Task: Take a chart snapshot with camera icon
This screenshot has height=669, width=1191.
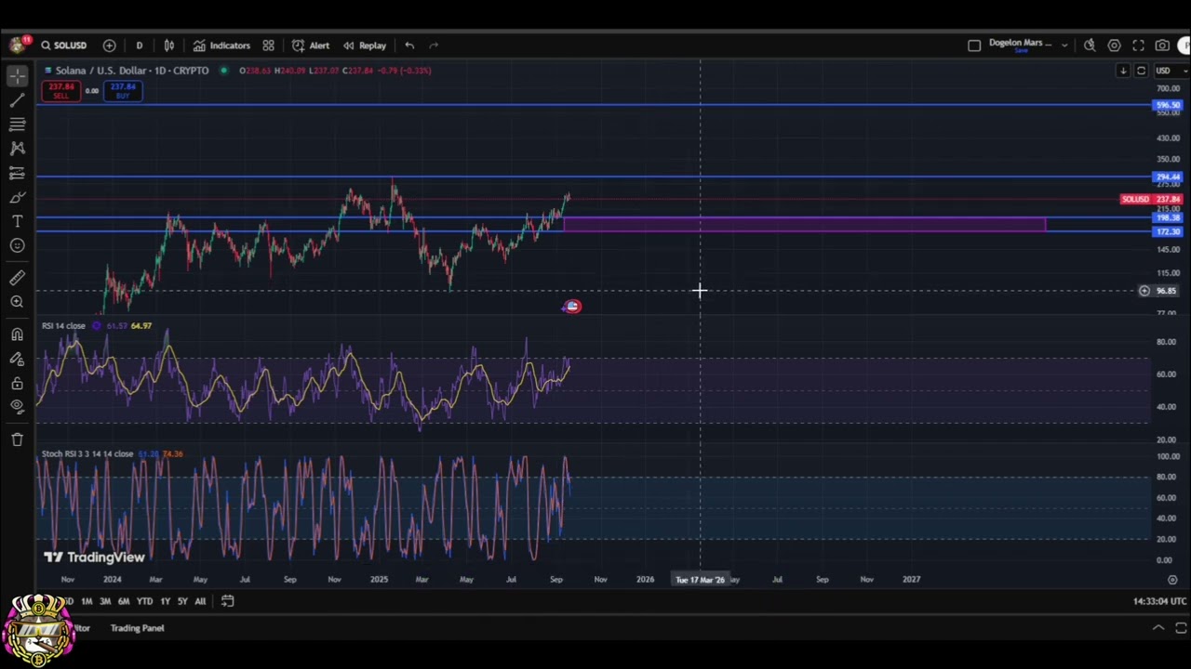Action: (x=1162, y=46)
